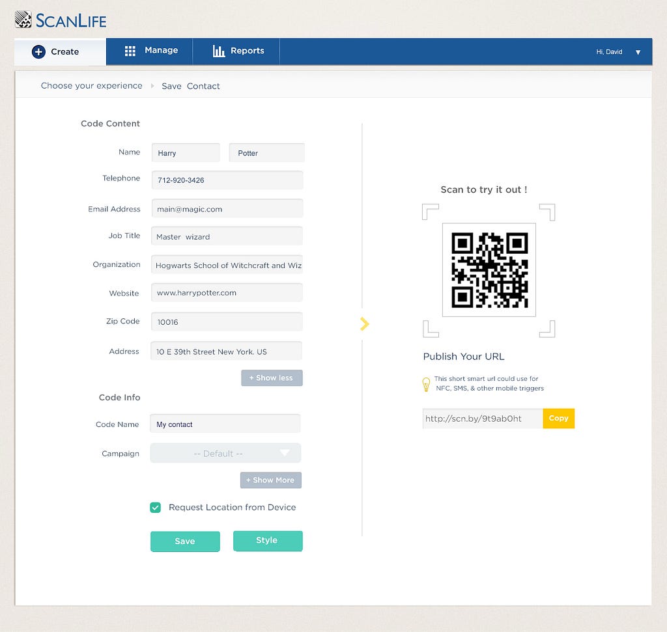Click the bar chart icon beside Reports

point(219,51)
